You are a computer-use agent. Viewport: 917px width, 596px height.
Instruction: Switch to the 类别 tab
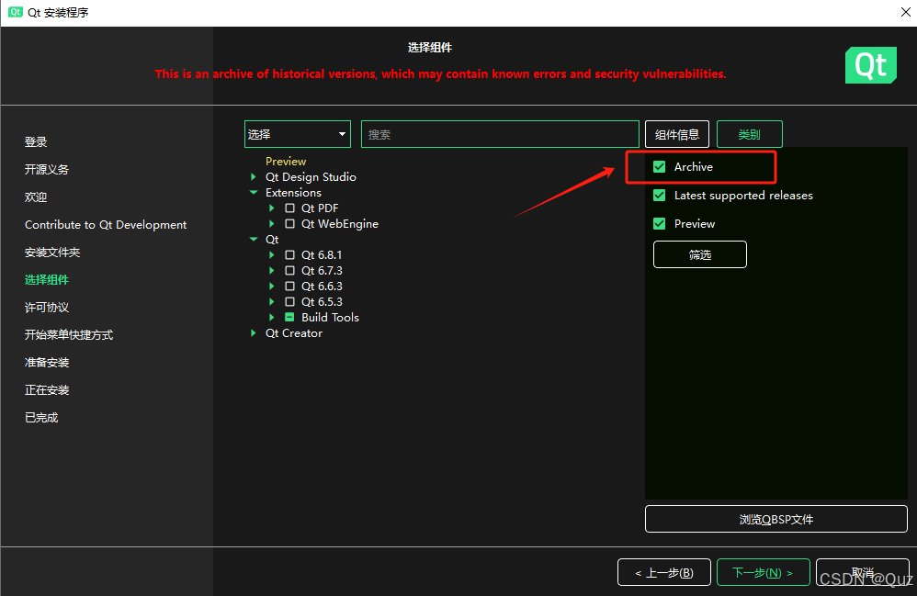pyautogui.click(x=749, y=134)
